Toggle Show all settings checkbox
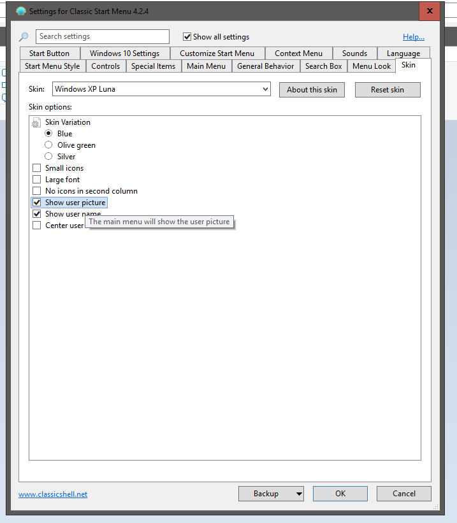This screenshot has width=457, height=523. [x=187, y=37]
